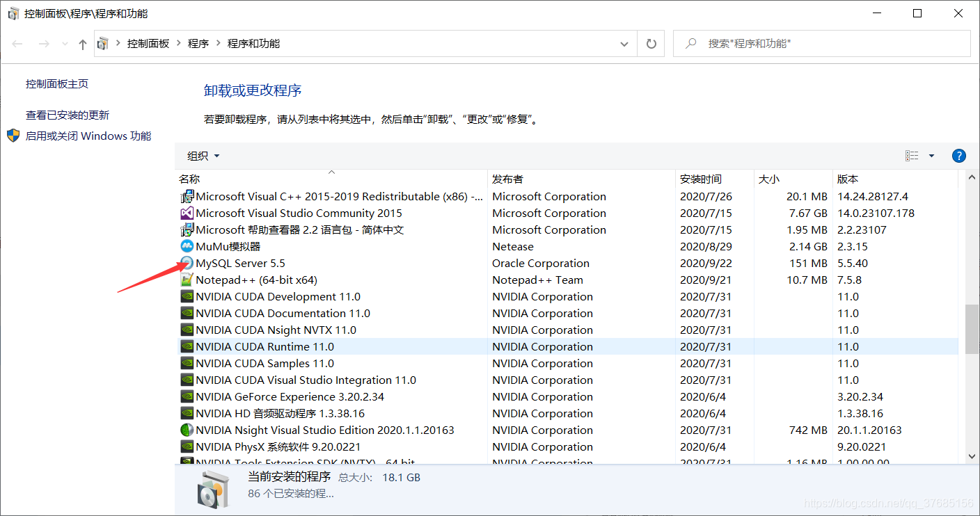Image resolution: width=980 pixels, height=516 pixels.
Task: Click the version cell 14.24.28127.4
Action: 873,197
